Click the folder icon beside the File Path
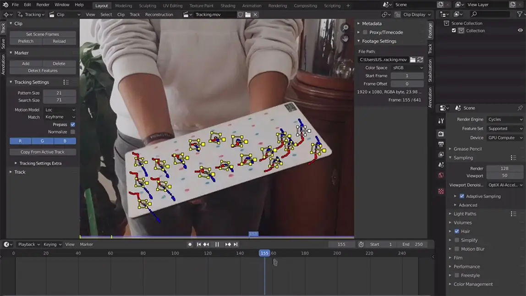 tap(413, 60)
